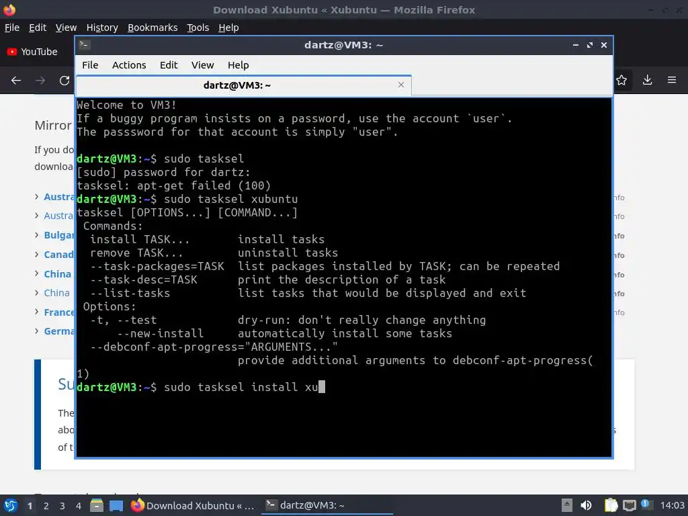Screen dimensions: 688x516
Task: Open the Download Xubuntu Firefox taskbar button
Action: (x=193, y=505)
